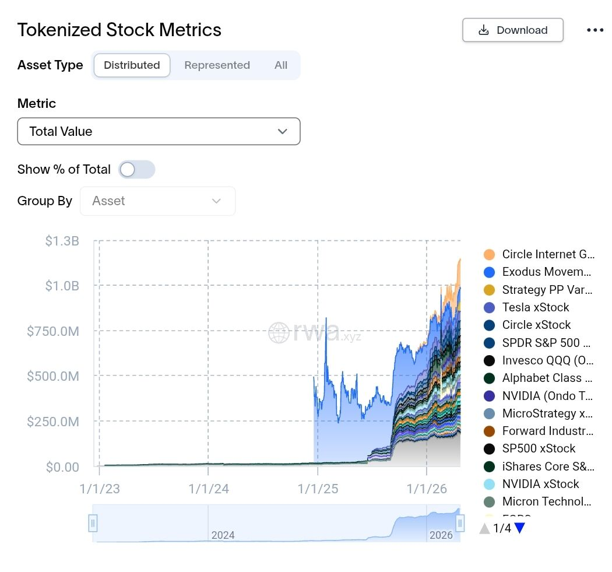Click the Strategy PP Var legend dot

pos(490,290)
